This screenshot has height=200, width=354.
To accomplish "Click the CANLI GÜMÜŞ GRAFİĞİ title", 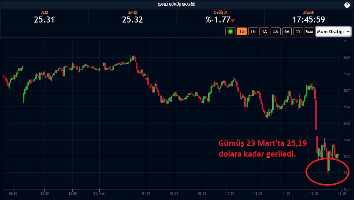I will (177, 4).
